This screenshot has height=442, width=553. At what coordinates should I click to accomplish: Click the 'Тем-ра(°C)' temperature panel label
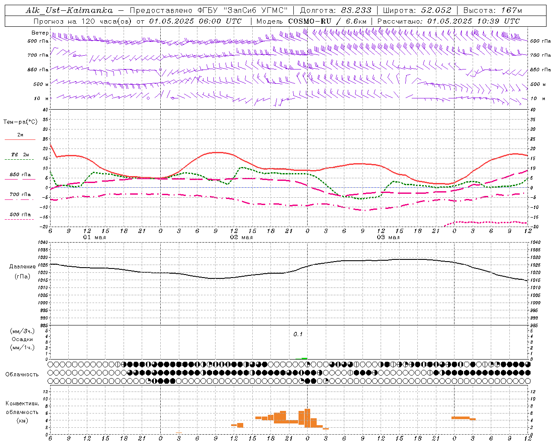[20, 122]
